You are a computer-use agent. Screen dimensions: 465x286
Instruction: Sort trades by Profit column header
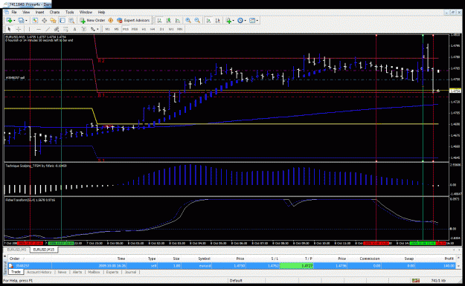(x=449, y=259)
